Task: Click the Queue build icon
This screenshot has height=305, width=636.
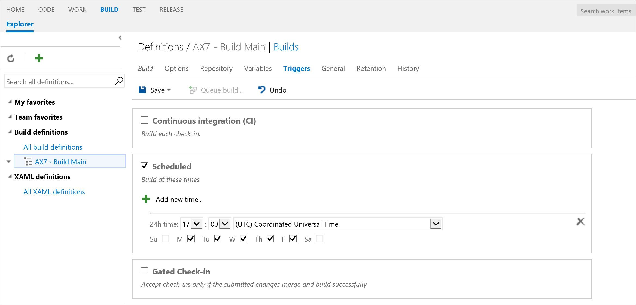Action: pyautogui.click(x=193, y=90)
